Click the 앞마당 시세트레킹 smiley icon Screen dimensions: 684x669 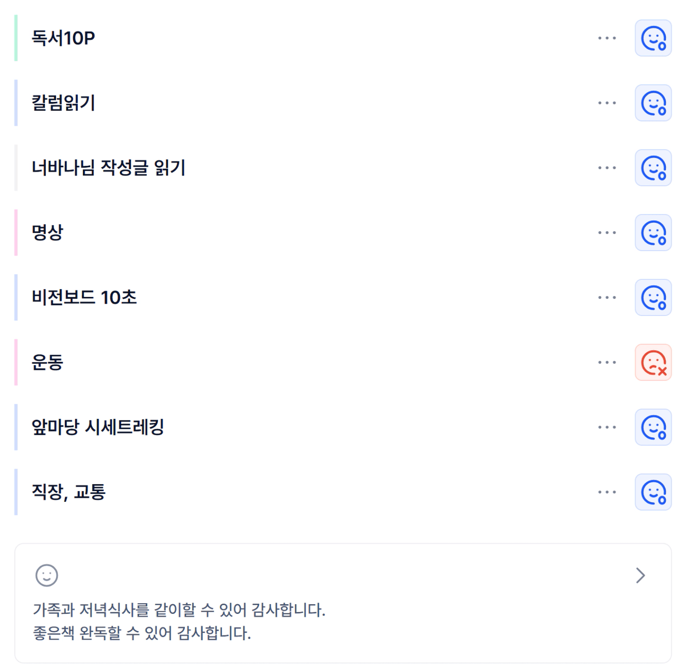(653, 428)
